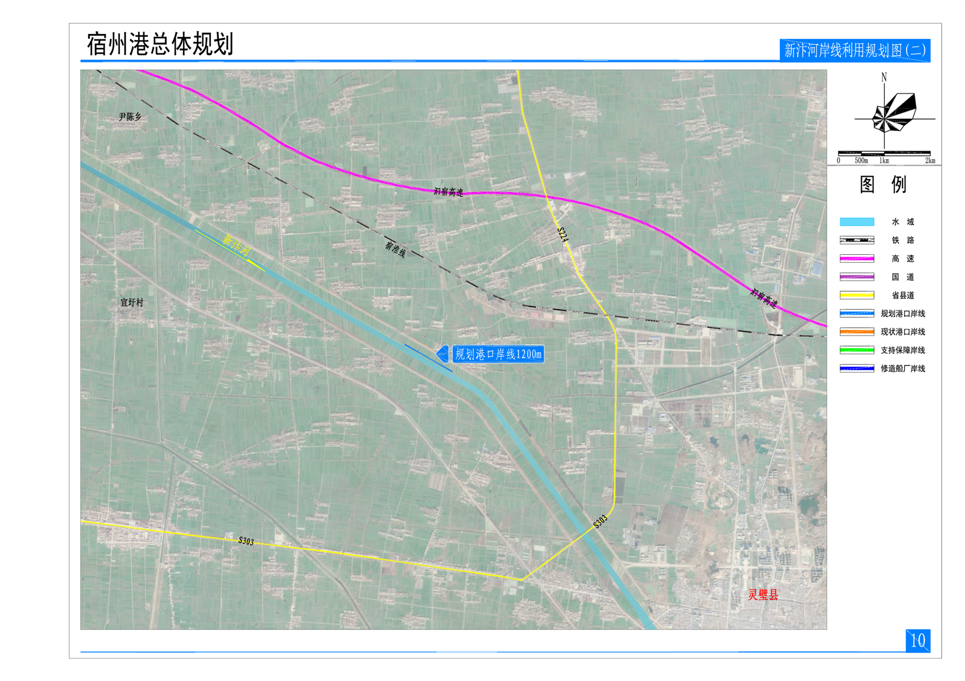Select the yellow 省县道 legend swatch
Image resolution: width=965 pixels, height=681 pixels.
(x=856, y=296)
